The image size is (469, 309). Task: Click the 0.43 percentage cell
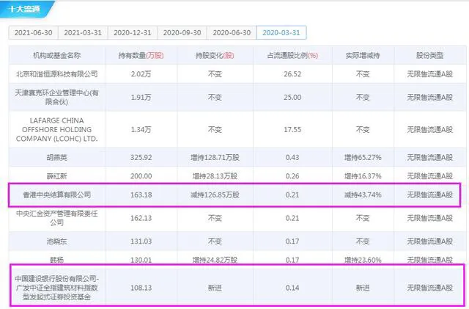click(292, 157)
